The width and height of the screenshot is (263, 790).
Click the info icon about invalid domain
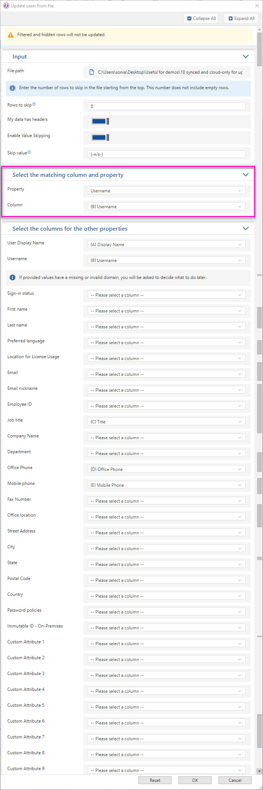click(x=12, y=277)
